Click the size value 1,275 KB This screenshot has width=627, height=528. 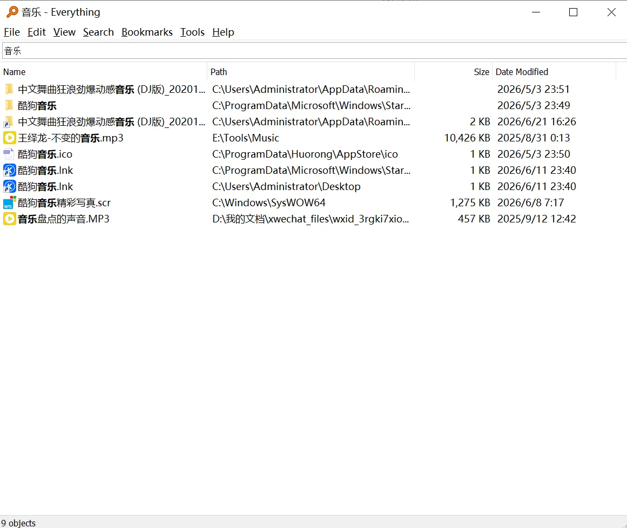pyautogui.click(x=470, y=203)
